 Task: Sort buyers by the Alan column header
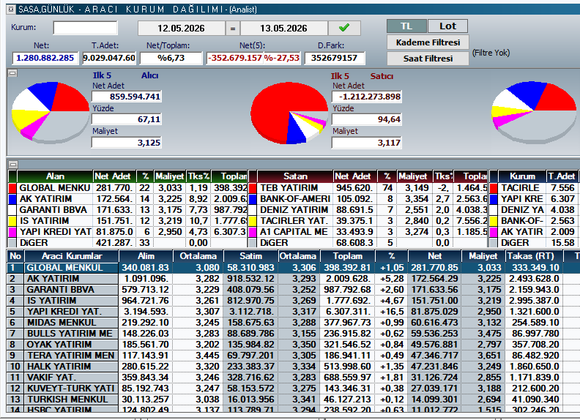tap(55, 176)
